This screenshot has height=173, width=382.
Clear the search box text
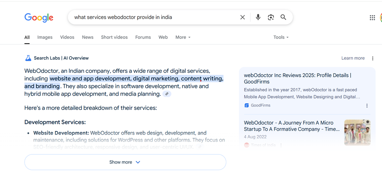[242, 17]
